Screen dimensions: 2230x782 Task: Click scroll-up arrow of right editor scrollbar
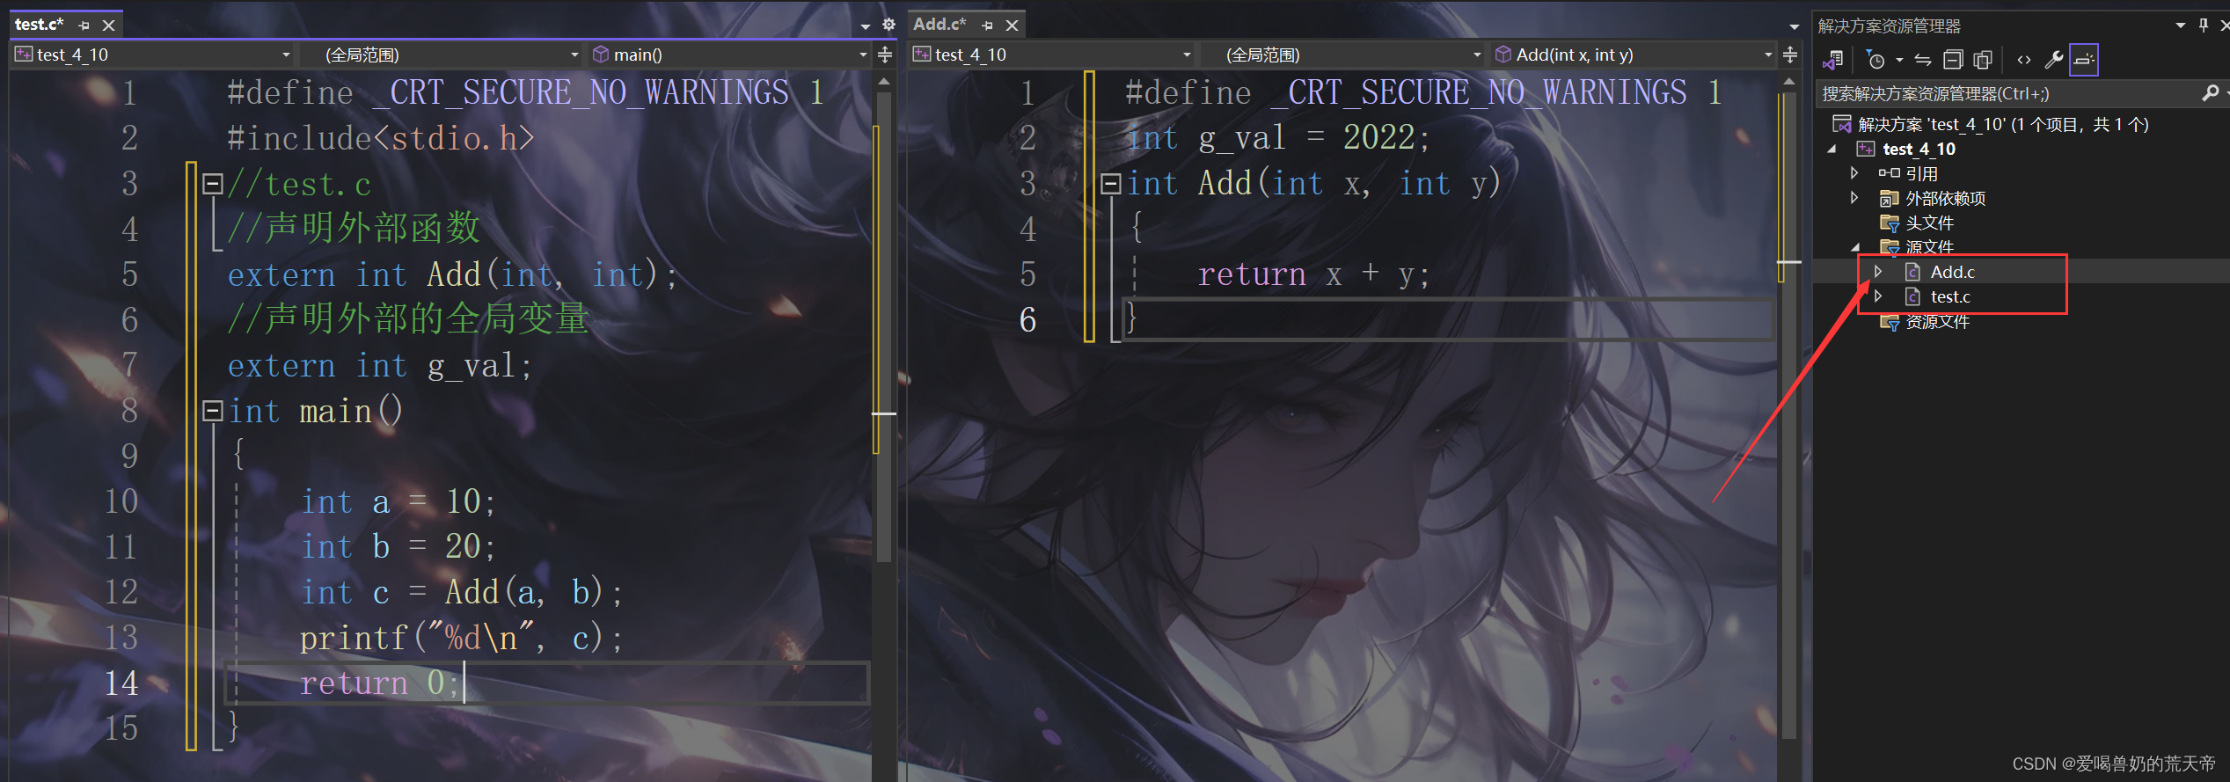point(1788,81)
